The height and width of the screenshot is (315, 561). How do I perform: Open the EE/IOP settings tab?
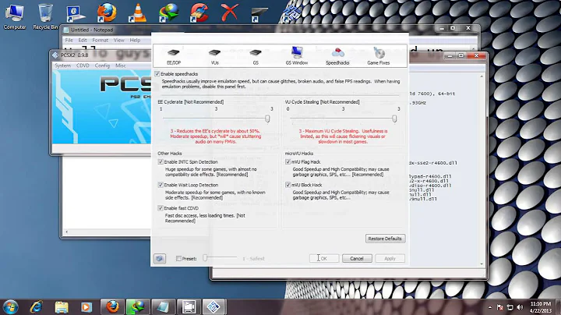click(174, 57)
